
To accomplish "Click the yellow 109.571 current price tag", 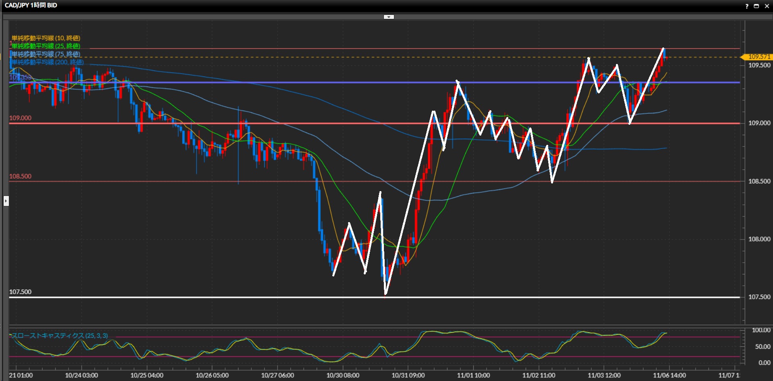I will tap(758, 57).
